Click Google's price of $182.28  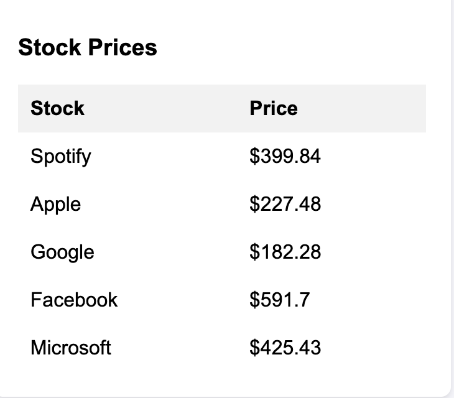(285, 252)
